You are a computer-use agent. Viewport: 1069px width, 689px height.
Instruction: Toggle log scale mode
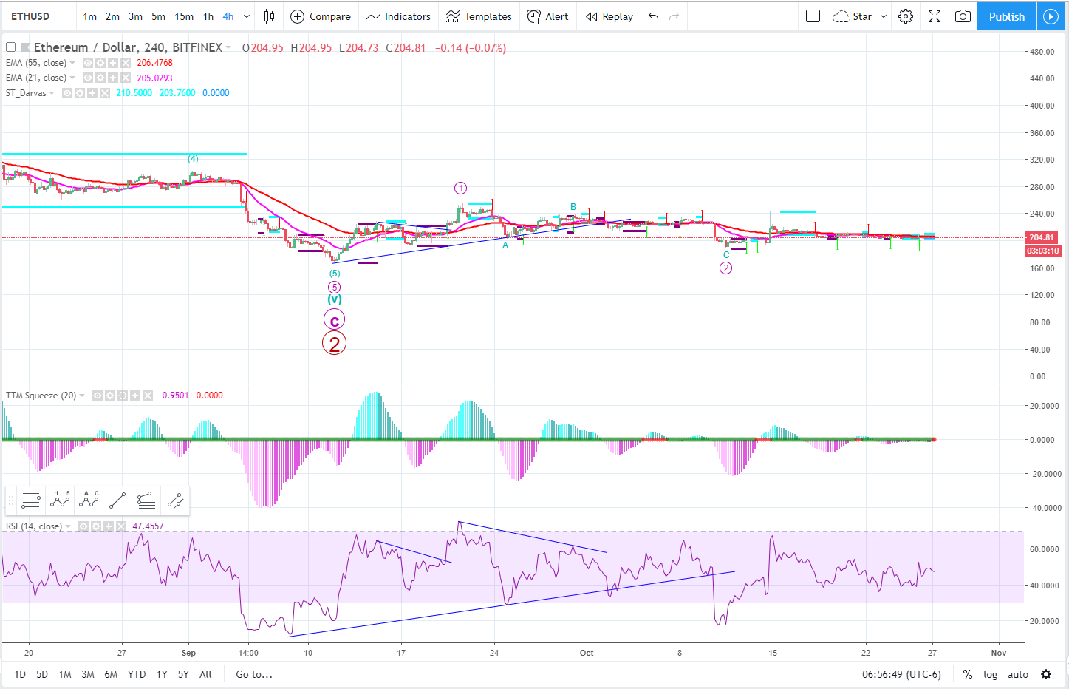tap(990, 674)
